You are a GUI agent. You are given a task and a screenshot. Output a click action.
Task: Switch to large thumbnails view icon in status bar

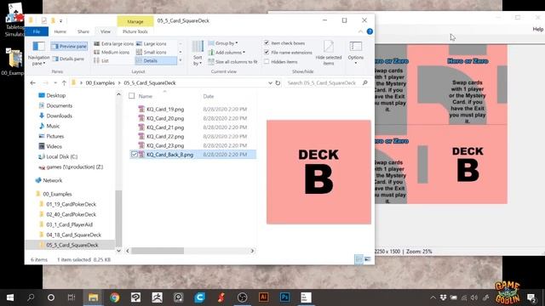[367, 259]
